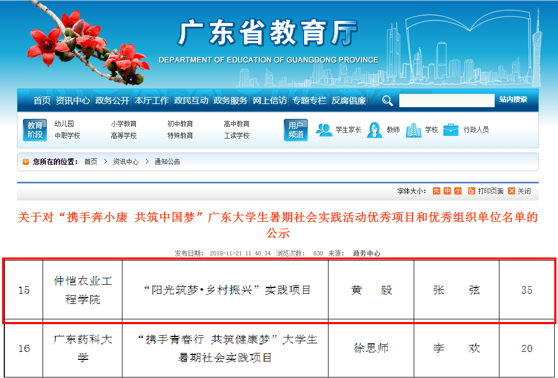Go to 首页 in the top navigation bar
Screen dimensions: 558x378
point(42,100)
